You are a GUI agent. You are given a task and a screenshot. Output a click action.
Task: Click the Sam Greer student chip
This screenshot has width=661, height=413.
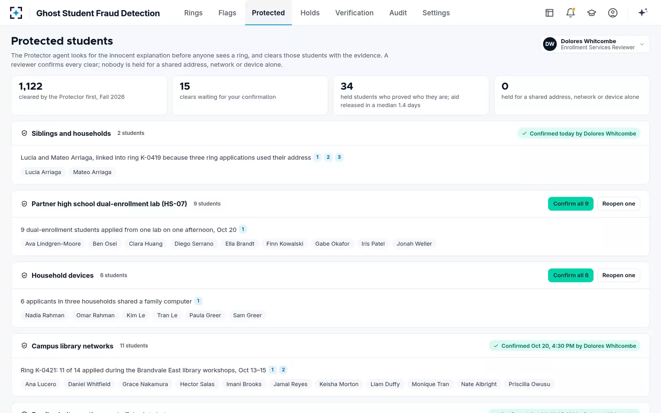tap(247, 315)
